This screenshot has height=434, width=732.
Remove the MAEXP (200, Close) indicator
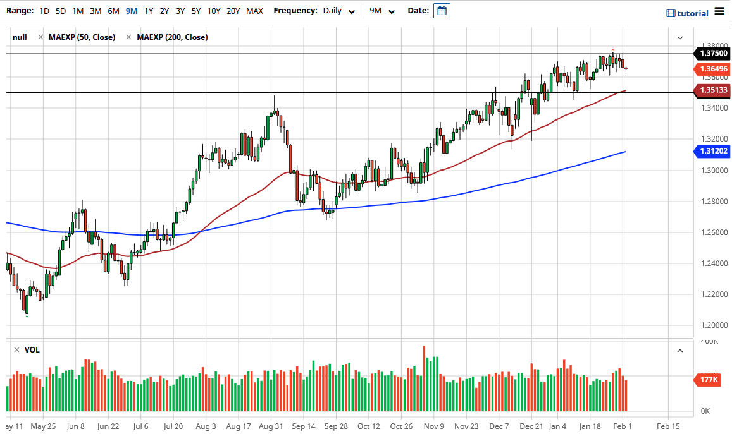129,37
